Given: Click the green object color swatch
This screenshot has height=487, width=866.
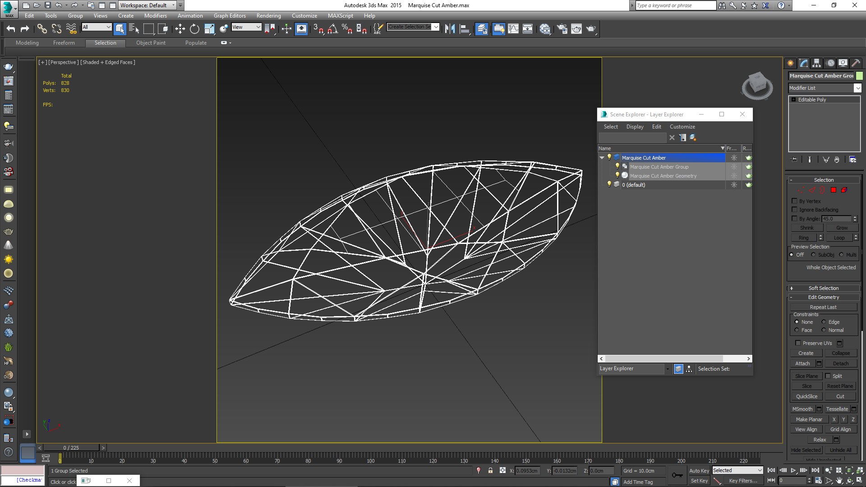Looking at the screenshot, I should click(x=859, y=76).
